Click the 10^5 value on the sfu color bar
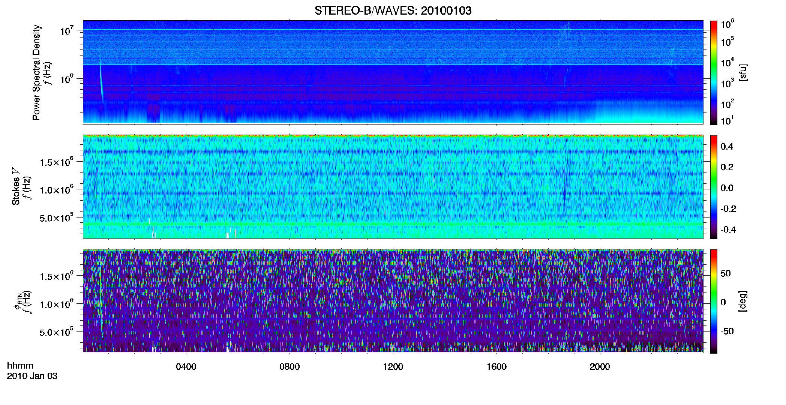The image size is (786, 405). [727, 41]
